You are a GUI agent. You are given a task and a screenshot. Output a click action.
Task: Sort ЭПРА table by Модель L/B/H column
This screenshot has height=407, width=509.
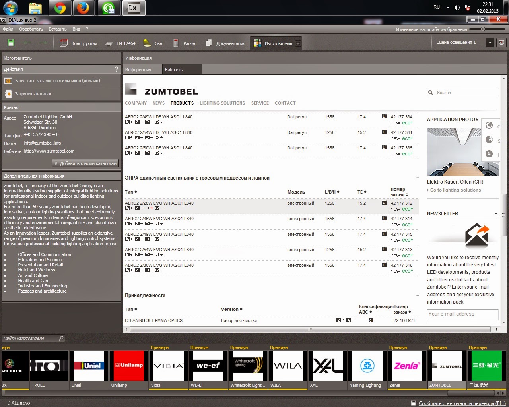[332, 192]
